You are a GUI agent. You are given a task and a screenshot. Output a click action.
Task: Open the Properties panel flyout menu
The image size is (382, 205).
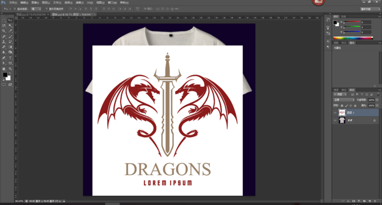point(379,42)
